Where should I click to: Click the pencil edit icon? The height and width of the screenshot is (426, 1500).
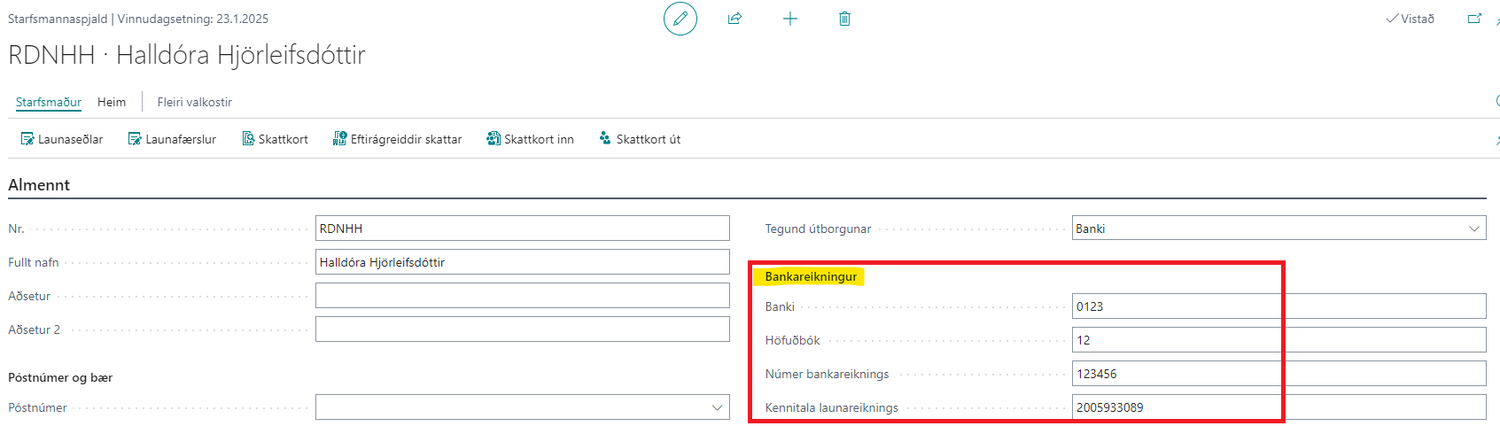(x=680, y=19)
